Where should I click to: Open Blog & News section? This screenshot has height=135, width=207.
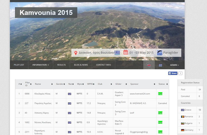click(81, 65)
